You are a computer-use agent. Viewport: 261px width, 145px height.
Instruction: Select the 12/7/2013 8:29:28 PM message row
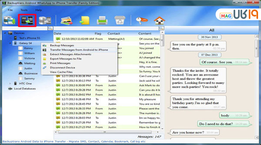(108, 90)
